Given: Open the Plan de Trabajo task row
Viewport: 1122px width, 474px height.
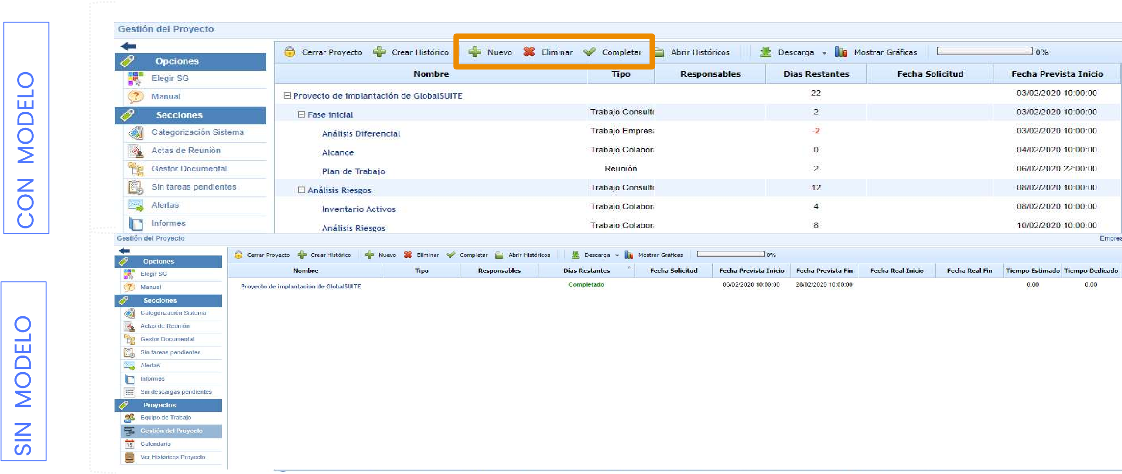Looking at the screenshot, I should click(x=354, y=171).
